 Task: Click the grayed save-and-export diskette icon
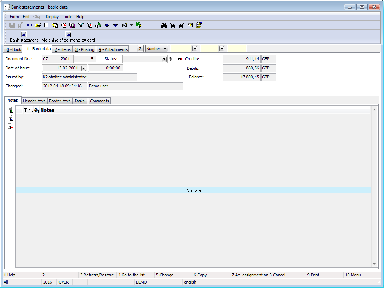tap(20, 25)
